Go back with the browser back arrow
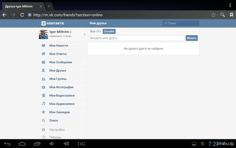The width and height of the screenshot is (236, 148). pos(4,15)
